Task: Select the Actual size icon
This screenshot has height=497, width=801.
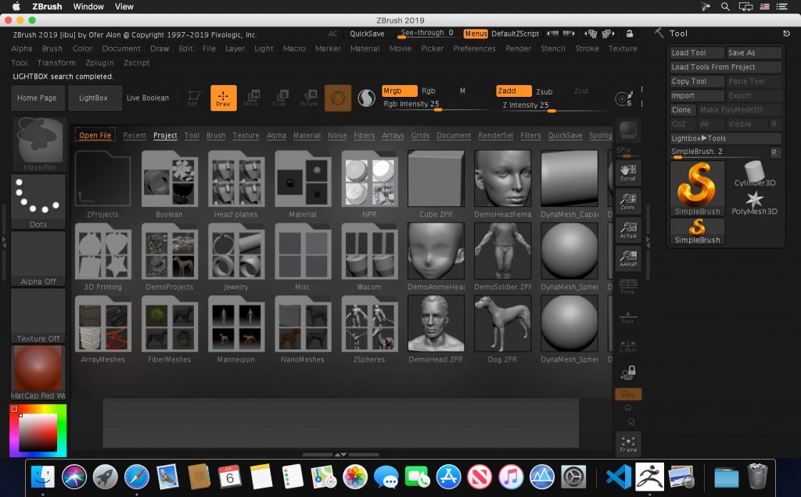Action: pyautogui.click(x=628, y=230)
